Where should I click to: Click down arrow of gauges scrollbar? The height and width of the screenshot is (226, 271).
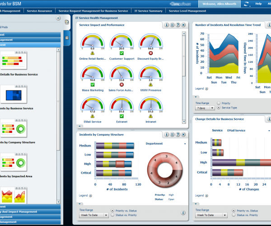[x=184, y=122]
